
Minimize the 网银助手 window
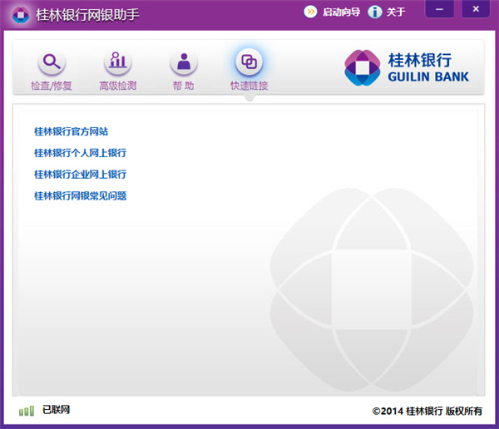point(439,9)
